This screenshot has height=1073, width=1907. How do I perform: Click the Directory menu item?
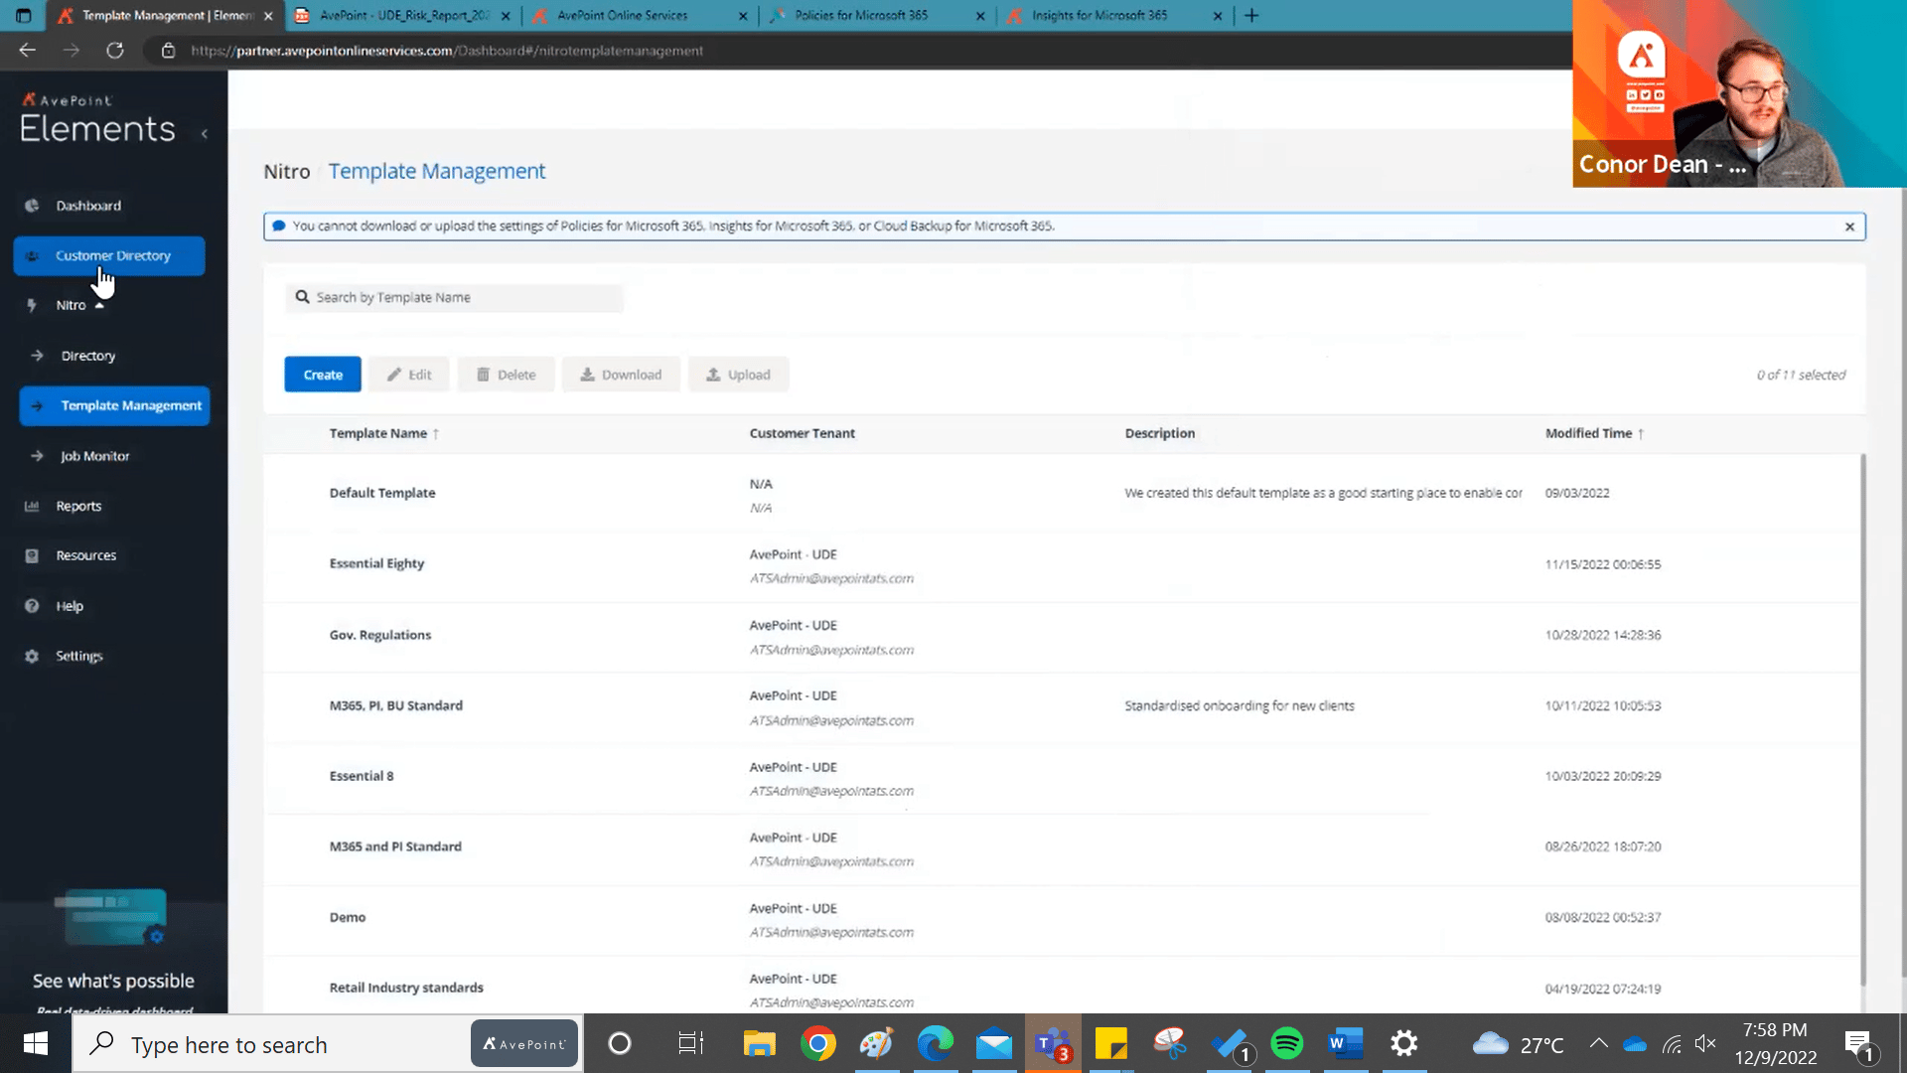click(85, 354)
